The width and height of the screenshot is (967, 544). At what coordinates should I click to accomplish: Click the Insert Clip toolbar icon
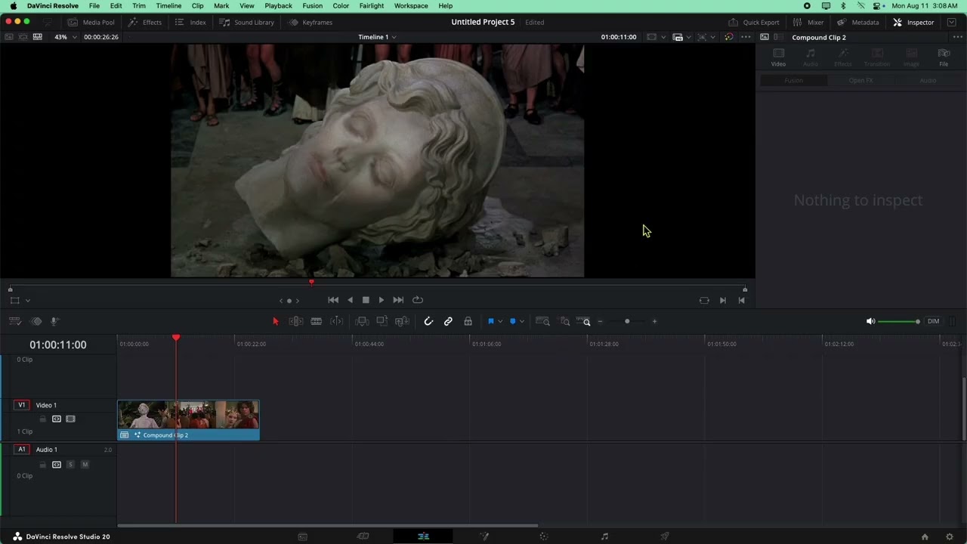point(362,322)
